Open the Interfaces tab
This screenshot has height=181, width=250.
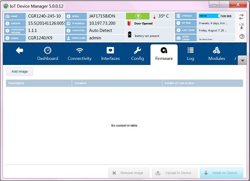(x=110, y=54)
